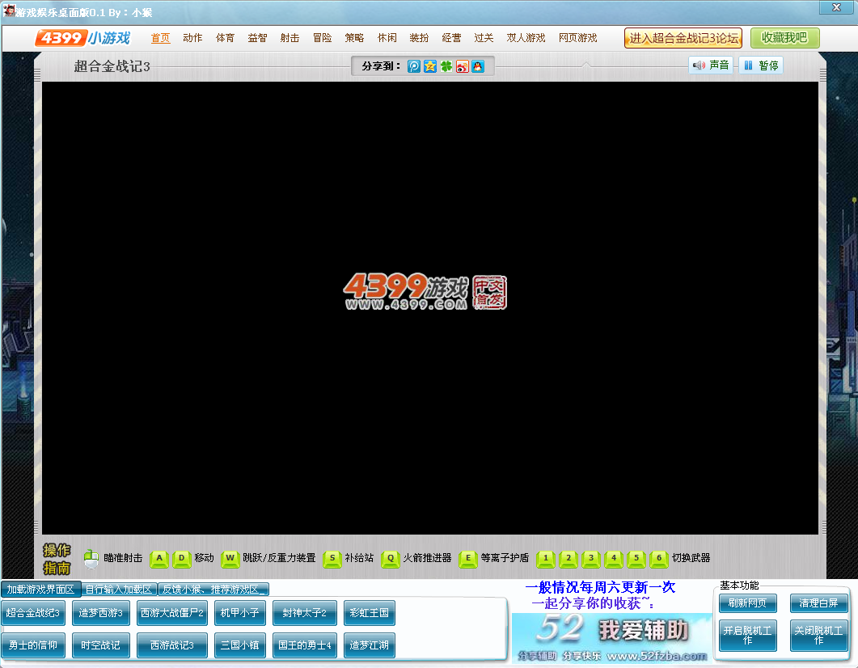Click the 操作指南 guide label
This screenshot has height=668, width=858.
(57, 559)
